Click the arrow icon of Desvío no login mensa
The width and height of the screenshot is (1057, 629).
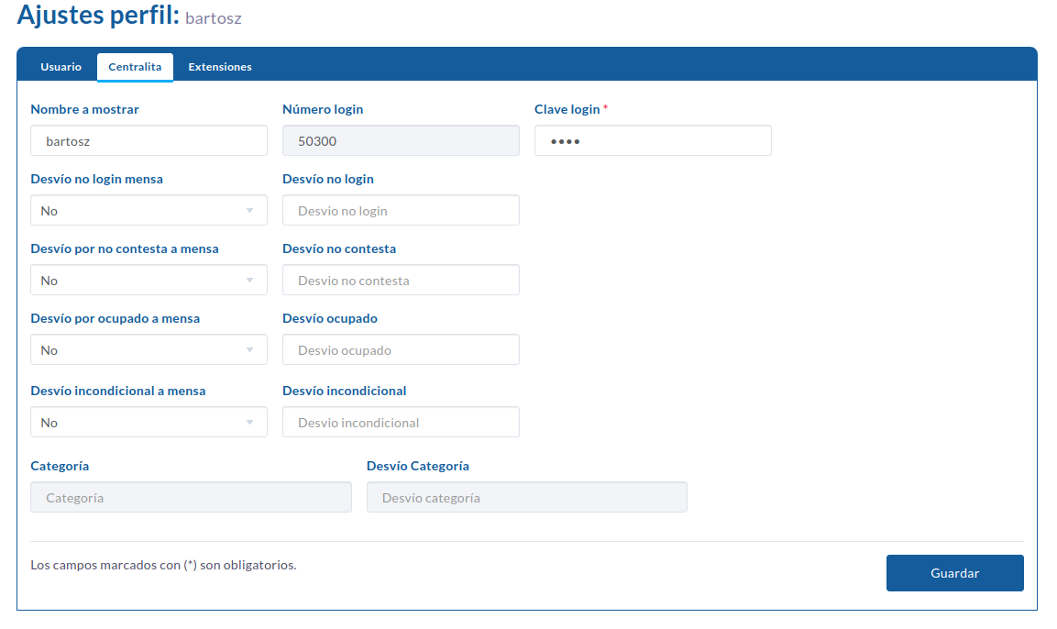tap(250, 211)
